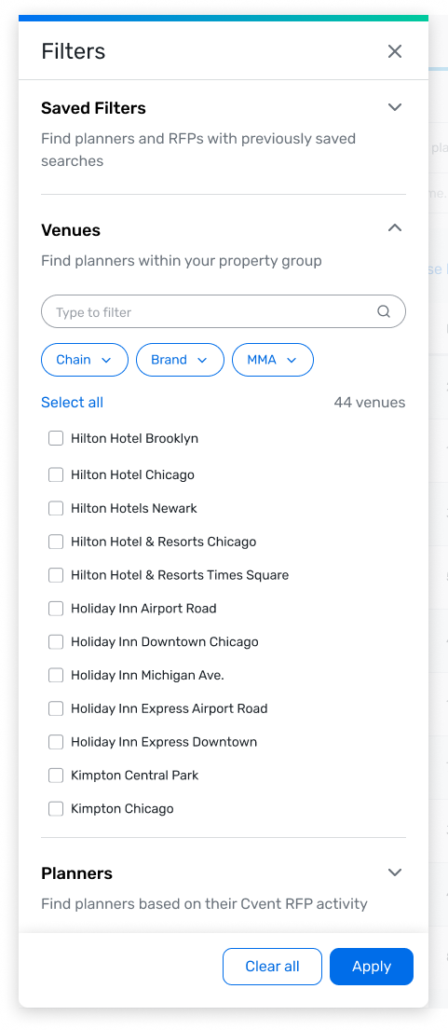Image resolution: width=448 pixels, height=1030 pixels.
Task: Expand the Planners section chevron
Action: tap(394, 872)
